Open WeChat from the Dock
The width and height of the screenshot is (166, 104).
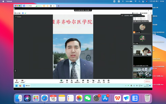(88, 98)
